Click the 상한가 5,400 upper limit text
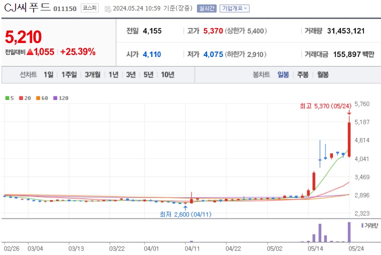Image resolution: width=381 pixels, height=255 pixels. (246, 31)
